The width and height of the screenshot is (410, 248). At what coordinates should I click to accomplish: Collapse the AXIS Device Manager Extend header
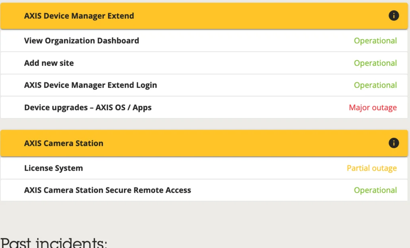pyautogui.click(x=204, y=16)
